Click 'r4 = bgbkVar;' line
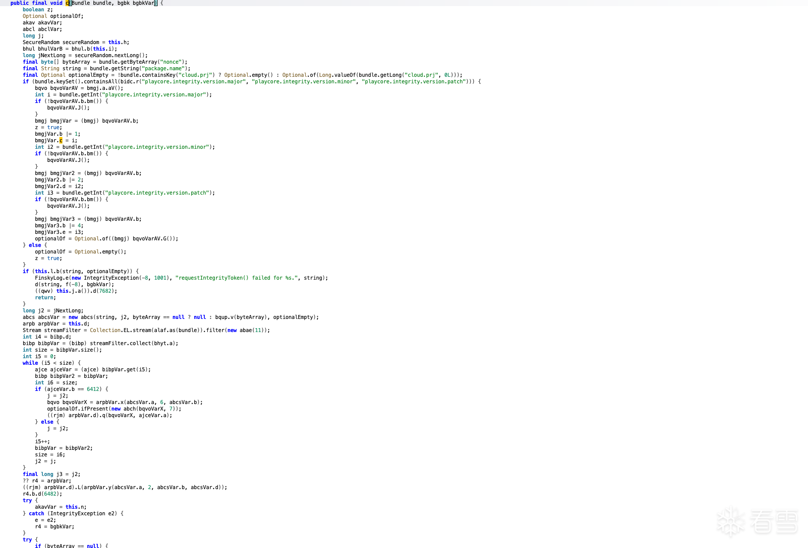Screen dimensions: 808x548 click(55, 527)
